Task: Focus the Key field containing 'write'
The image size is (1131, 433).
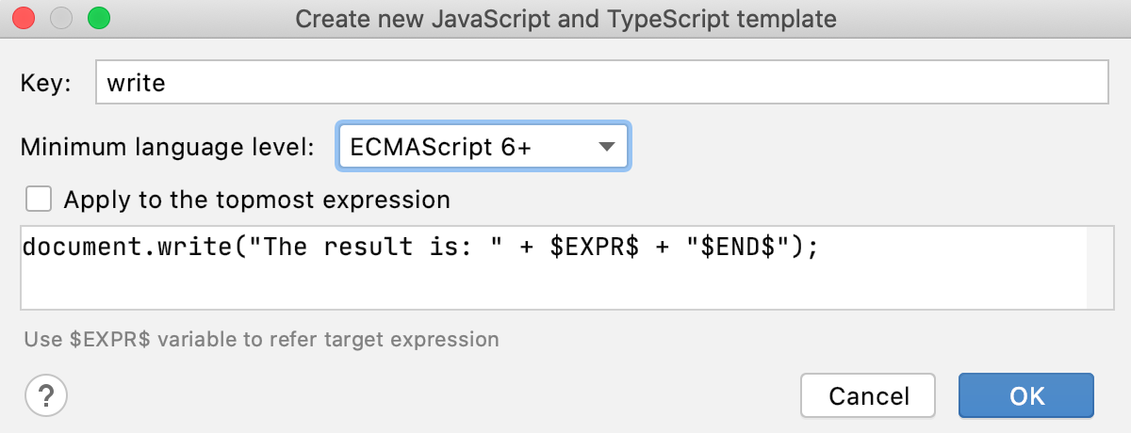Action: (x=601, y=83)
